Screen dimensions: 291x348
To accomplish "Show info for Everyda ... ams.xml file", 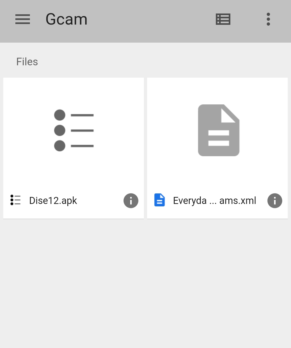I will tap(275, 201).
